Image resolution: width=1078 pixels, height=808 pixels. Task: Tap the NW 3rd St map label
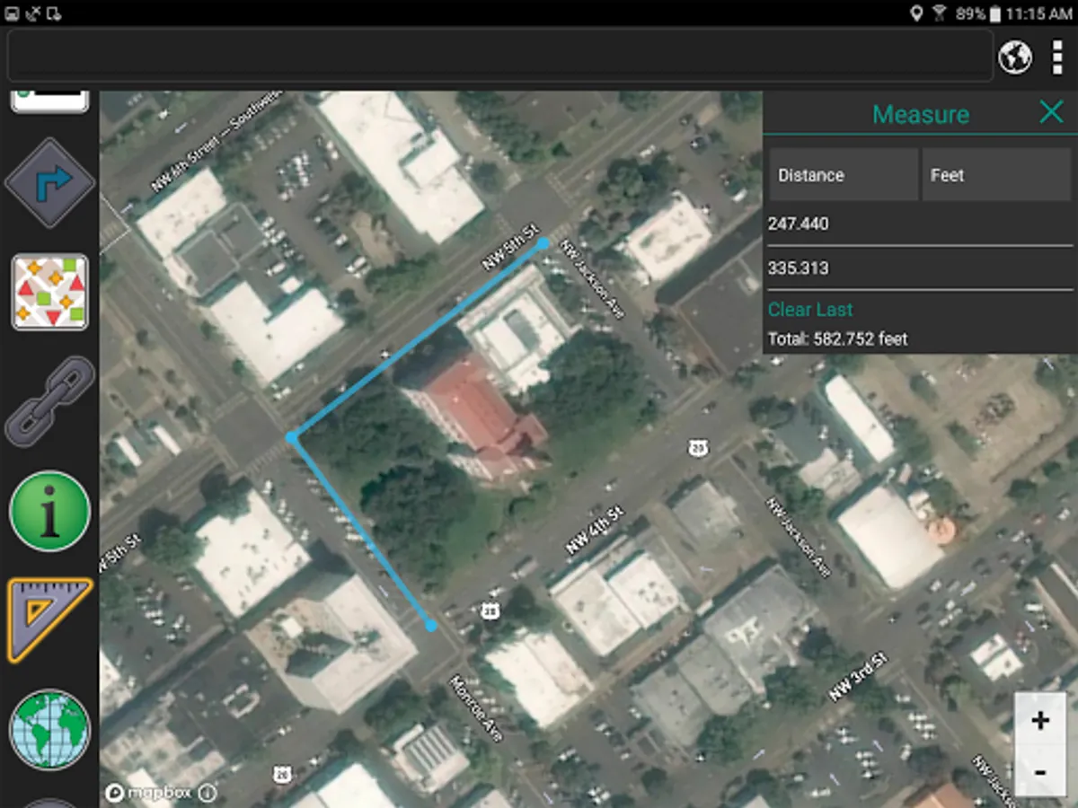coord(858,678)
